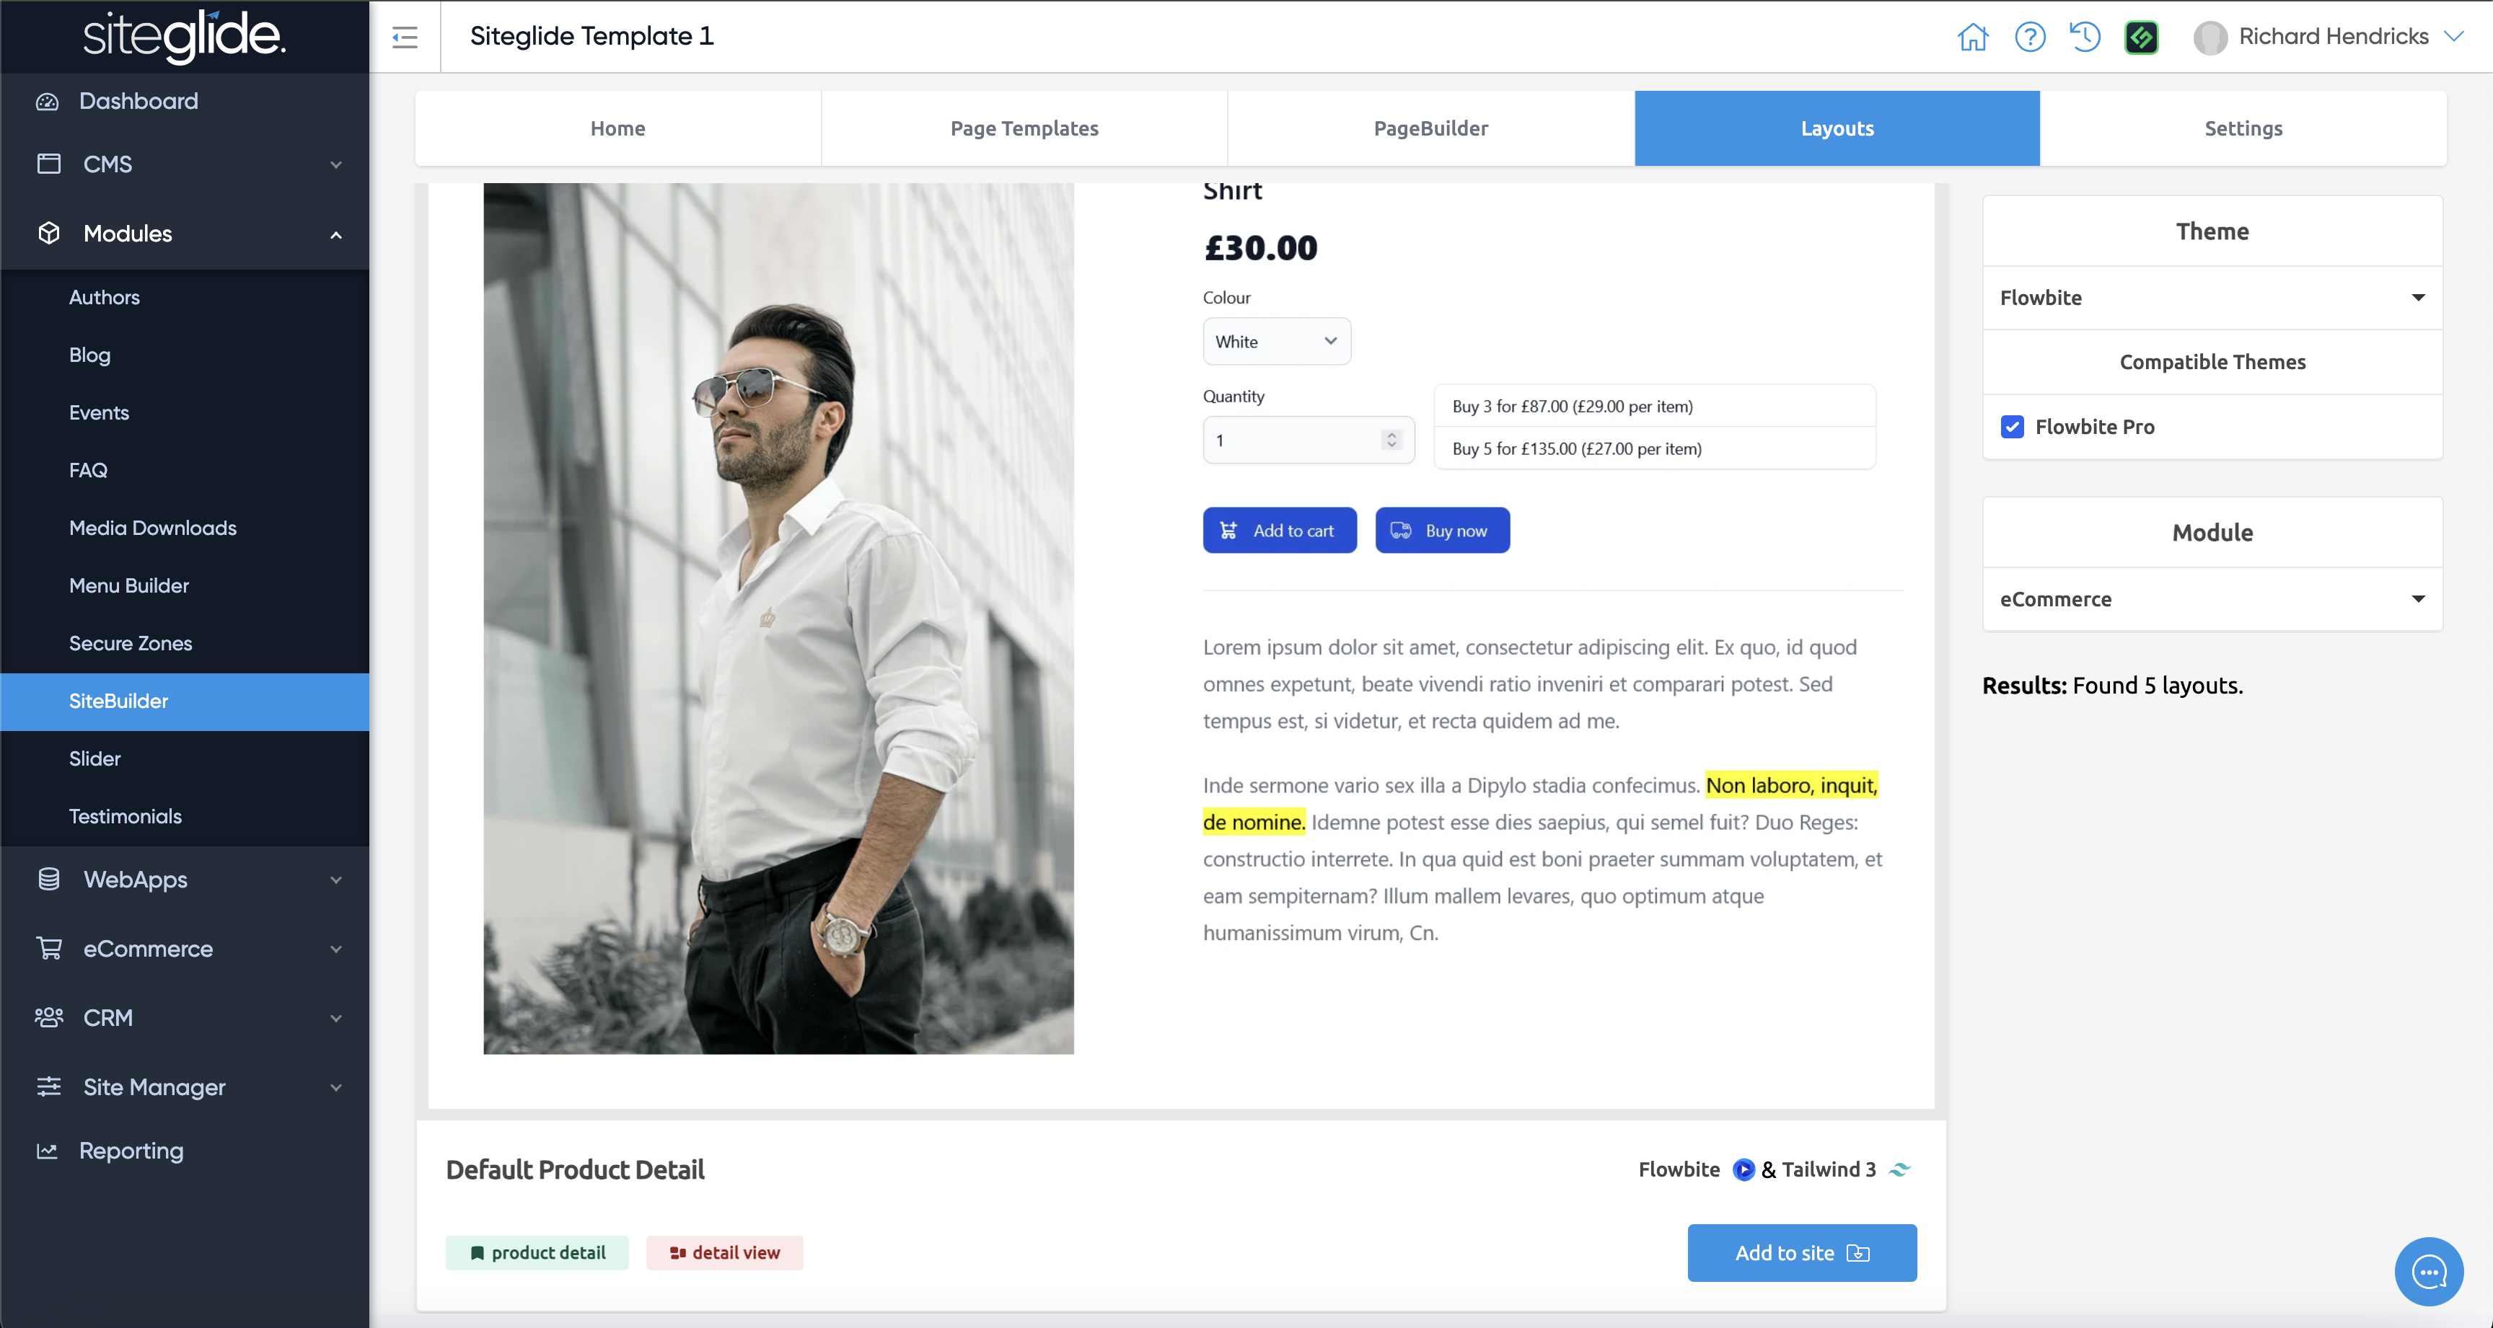Open the help question mark icon
The height and width of the screenshot is (1328, 2493).
[x=2029, y=37]
